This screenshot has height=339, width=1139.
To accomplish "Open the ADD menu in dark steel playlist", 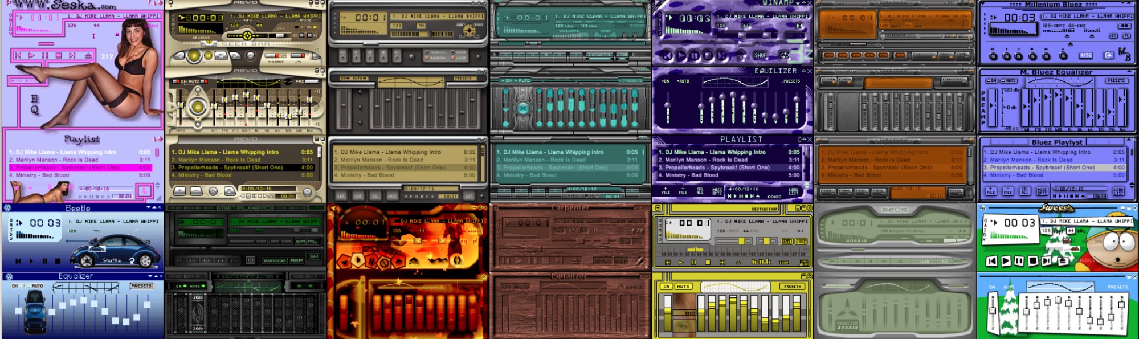I will (x=341, y=195).
